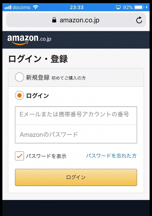
Task: Select the 新規登録 radio button
Action: tap(20, 77)
